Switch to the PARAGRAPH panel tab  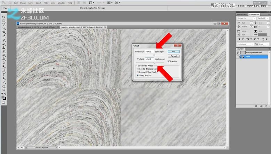pyautogui.click(x=242, y=15)
